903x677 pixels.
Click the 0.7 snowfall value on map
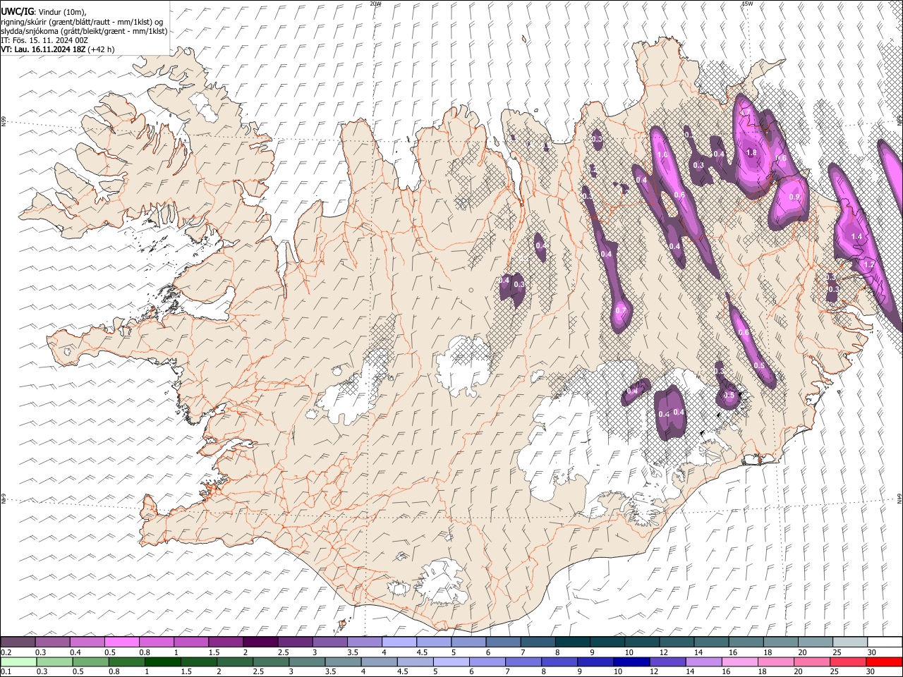pos(620,310)
